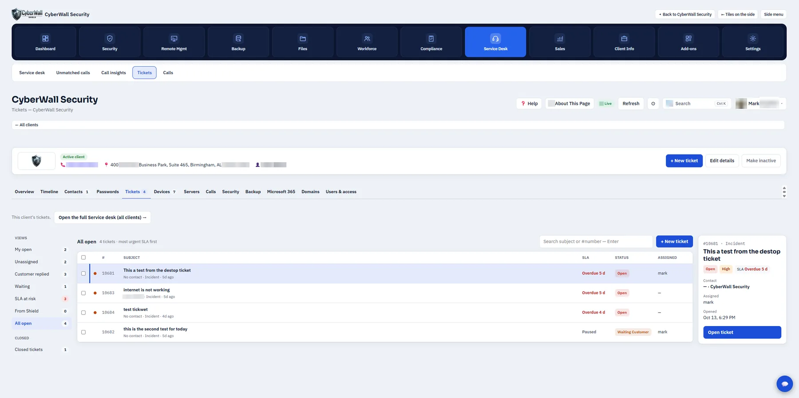Select the client Devices tab
Image resolution: width=799 pixels, height=398 pixels.
(165, 192)
